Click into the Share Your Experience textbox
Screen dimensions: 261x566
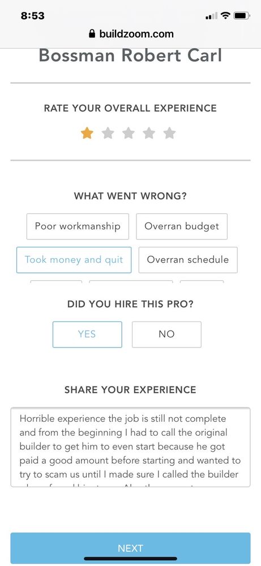(x=130, y=447)
